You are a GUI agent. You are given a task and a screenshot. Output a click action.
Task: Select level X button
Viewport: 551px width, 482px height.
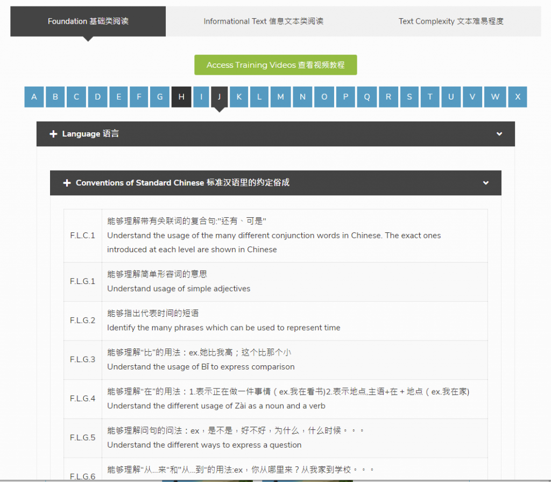click(518, 97)
